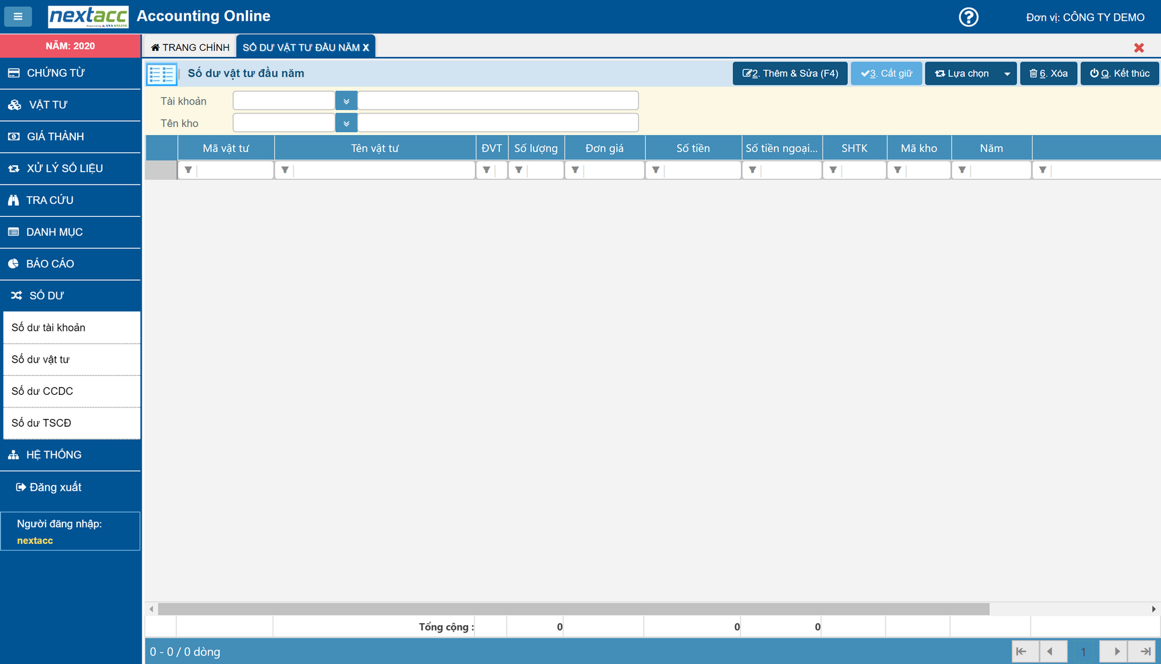Click filter icon in Số tiền column

click(x=656, y=171)
